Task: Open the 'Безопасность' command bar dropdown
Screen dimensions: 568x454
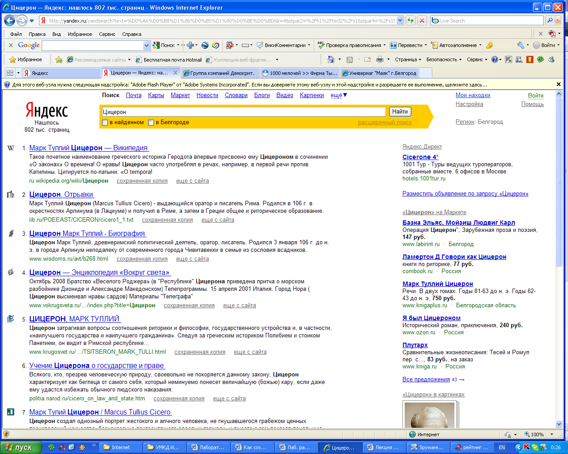Action: click(444, 59)
